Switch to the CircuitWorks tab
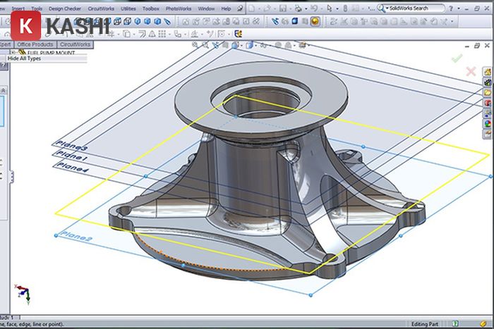This screenshot has height=329, width=494. (x=75, y=44)
